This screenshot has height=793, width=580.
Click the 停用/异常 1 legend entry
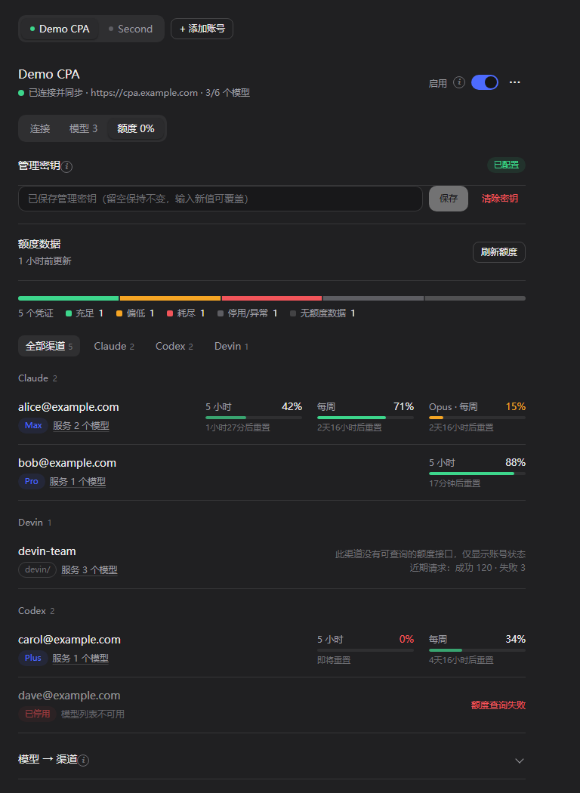[247, 313]
